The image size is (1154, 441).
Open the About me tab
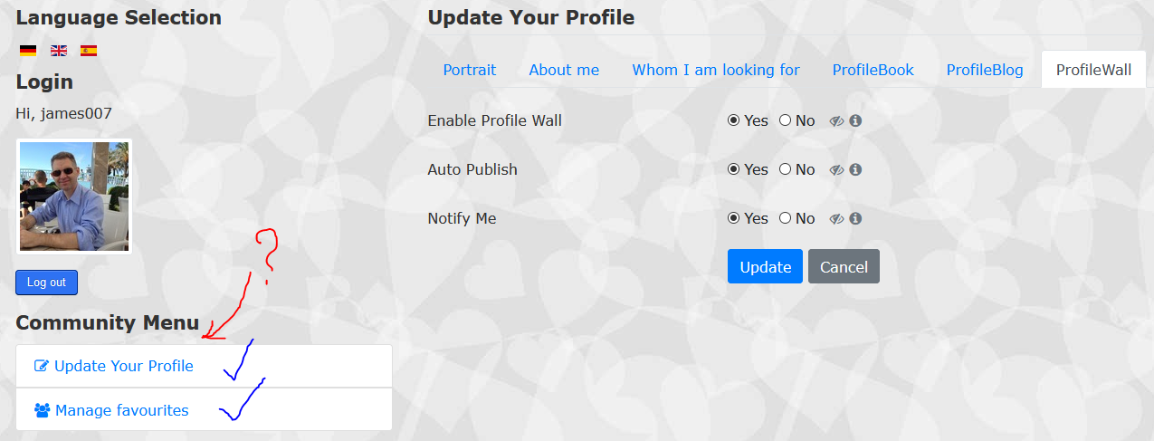tap(564, 70)
